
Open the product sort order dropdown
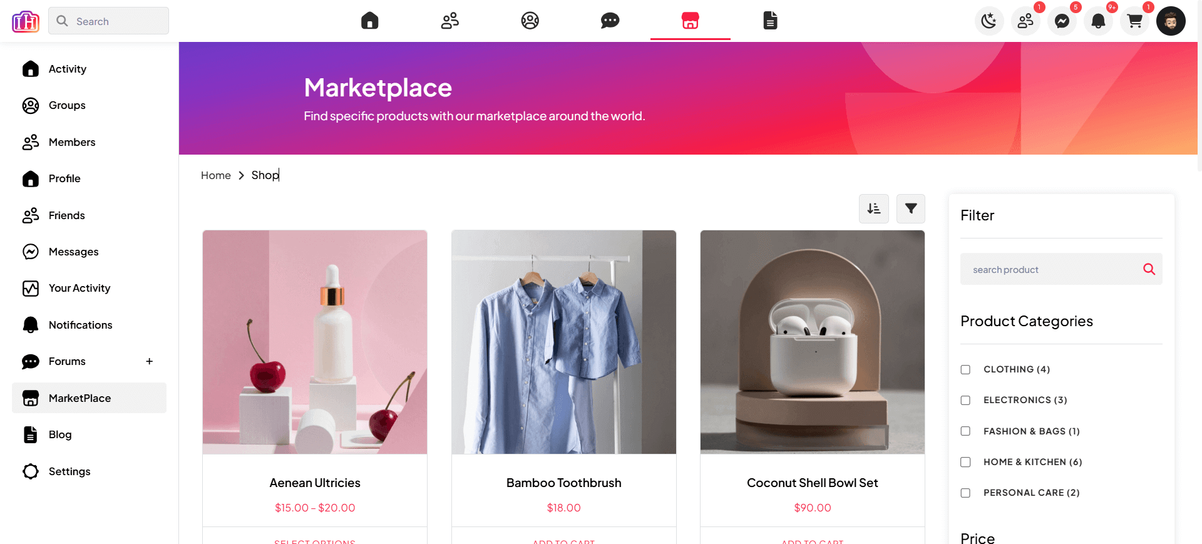[x=874, y=208]
